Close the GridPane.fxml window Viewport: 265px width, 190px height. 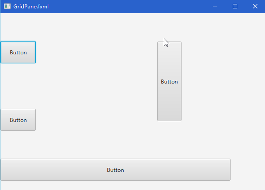(x=255, y=7)
